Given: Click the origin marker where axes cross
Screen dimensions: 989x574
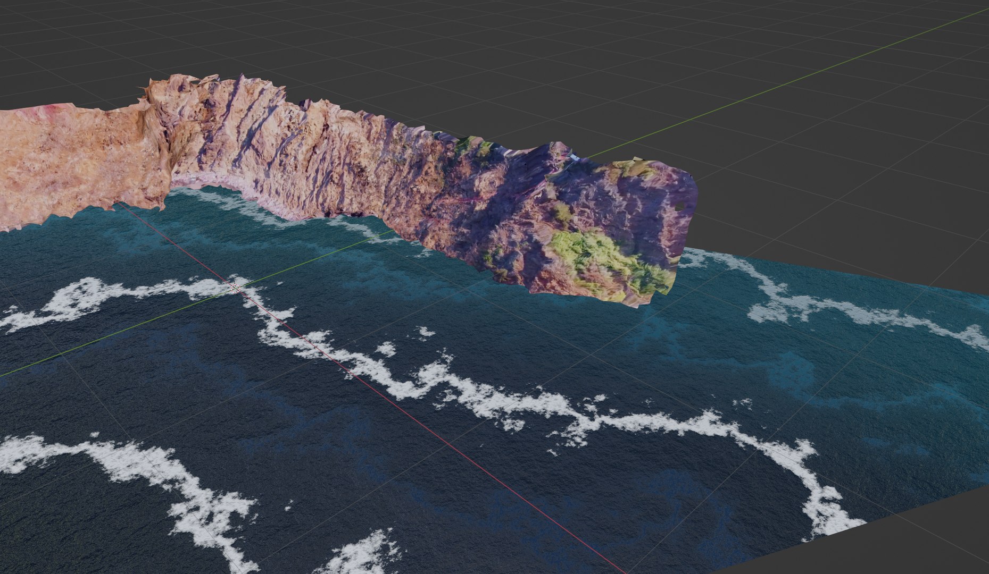Looking at the screenshot, I should tap(237, 288).
